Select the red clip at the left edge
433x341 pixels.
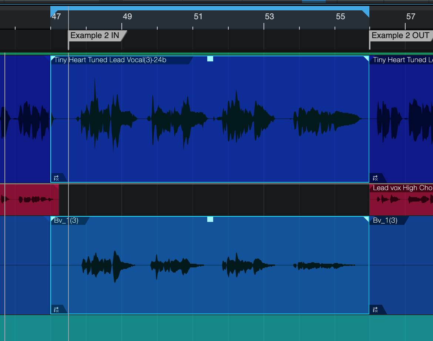pyautogui.click(x=29, y=200)
